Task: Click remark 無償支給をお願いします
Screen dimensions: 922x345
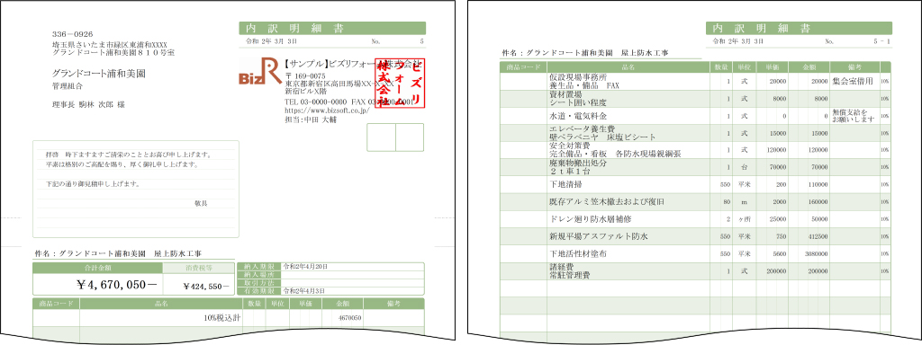Action: pos(854,116)
